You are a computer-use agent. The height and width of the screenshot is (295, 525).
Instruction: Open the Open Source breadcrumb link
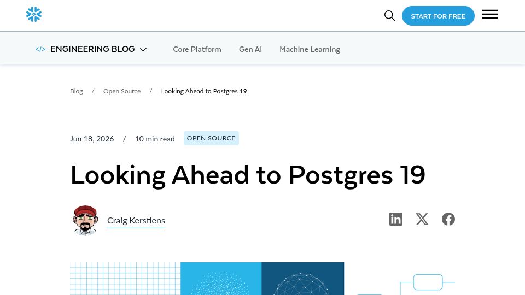pos(122,91)
